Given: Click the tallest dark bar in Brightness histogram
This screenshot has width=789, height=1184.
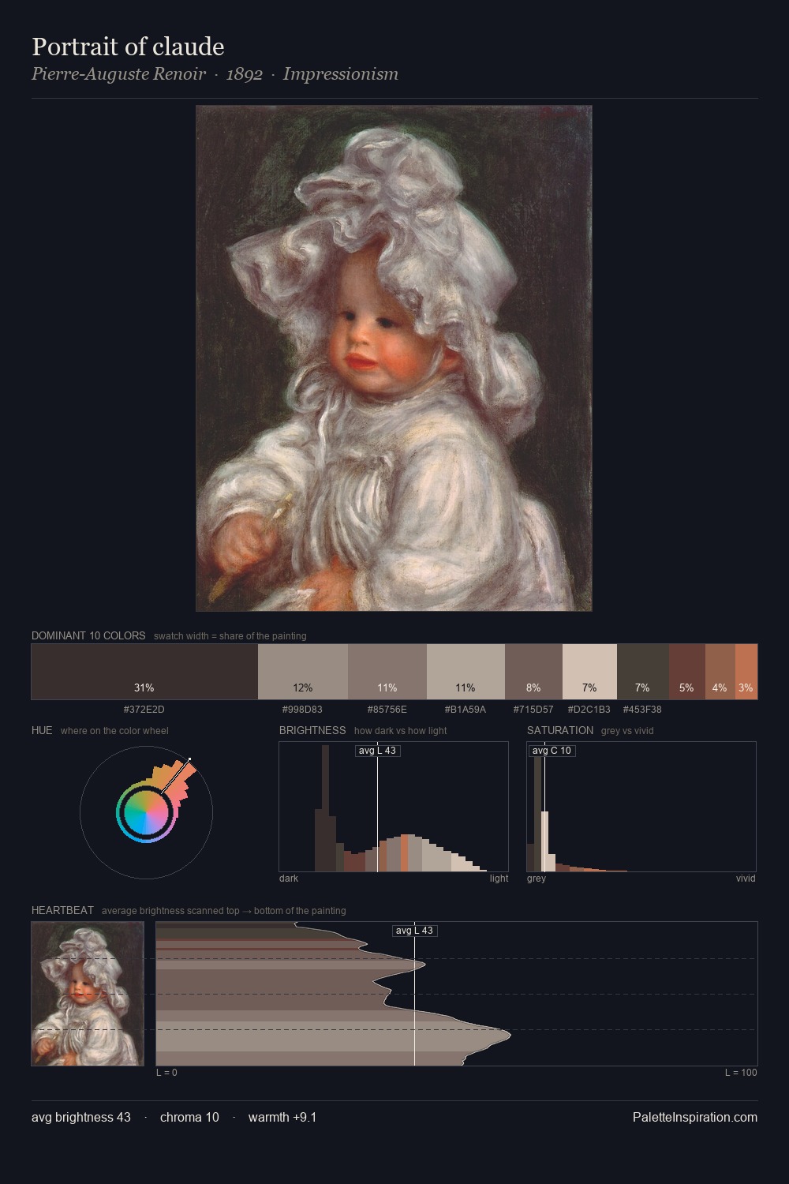Looking at the screenshot, I should coord(326,807).
